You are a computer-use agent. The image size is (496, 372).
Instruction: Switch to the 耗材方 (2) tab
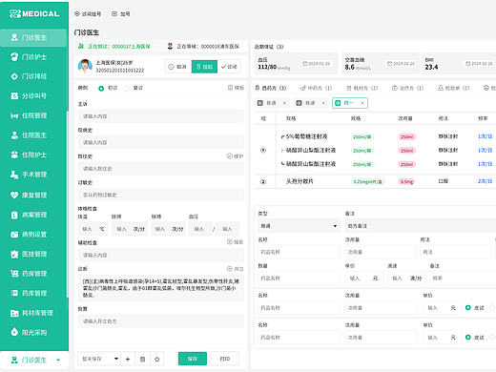362,88
